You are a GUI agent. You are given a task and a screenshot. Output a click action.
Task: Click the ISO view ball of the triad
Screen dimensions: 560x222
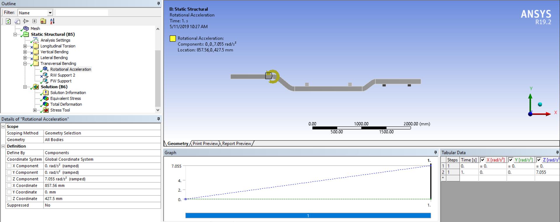[540, 104]
